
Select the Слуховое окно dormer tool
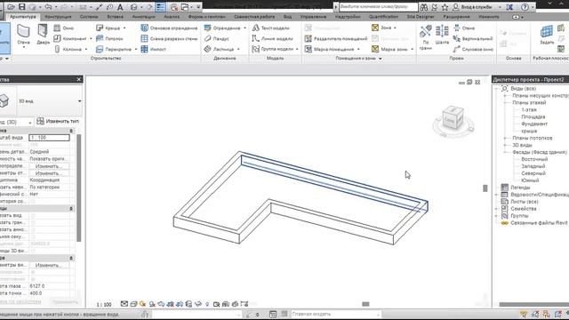(473, 49)
